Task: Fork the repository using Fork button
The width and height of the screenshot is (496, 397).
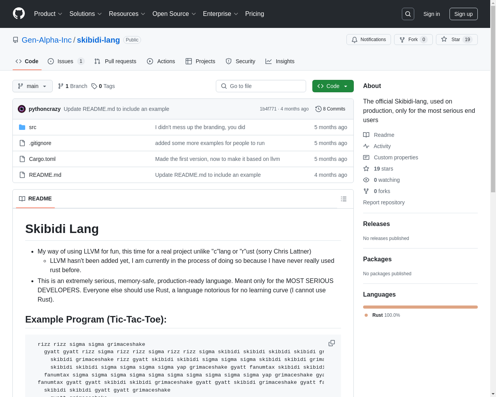Action: pos(413,40)
